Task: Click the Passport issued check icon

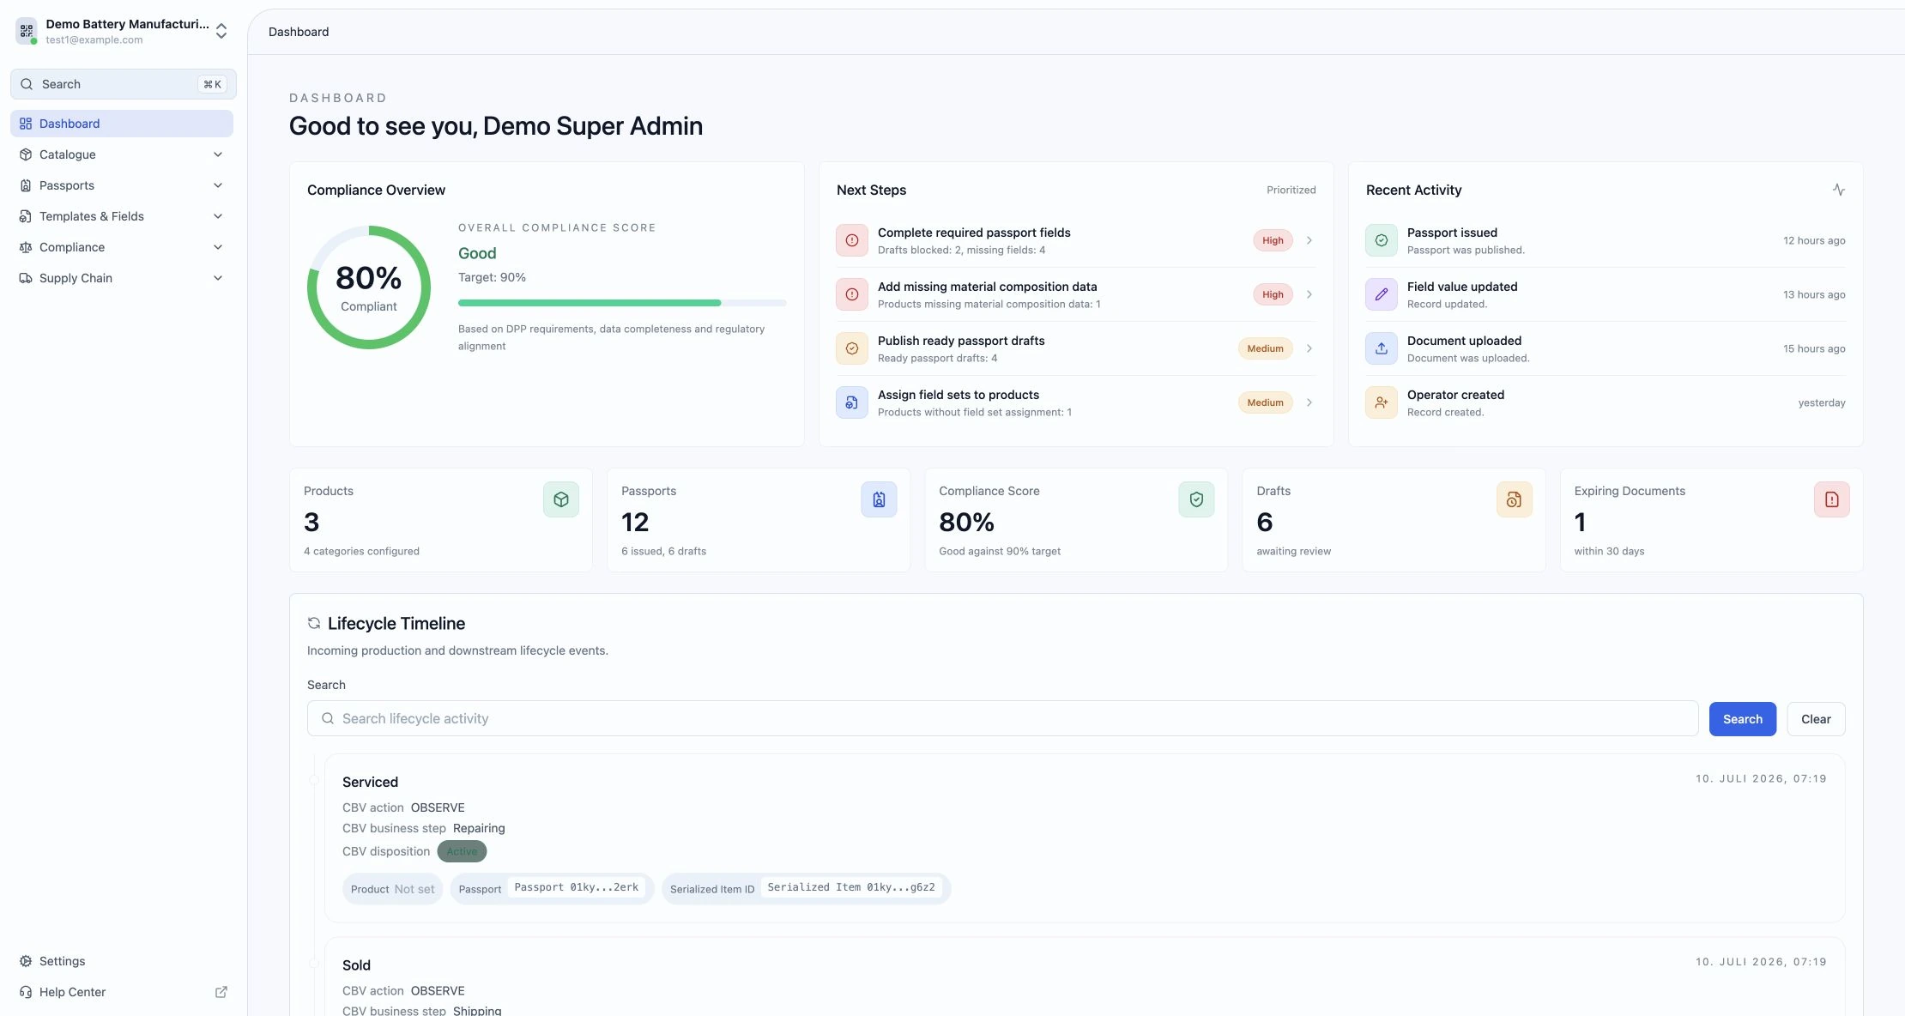Action: tap(1382, 240)
